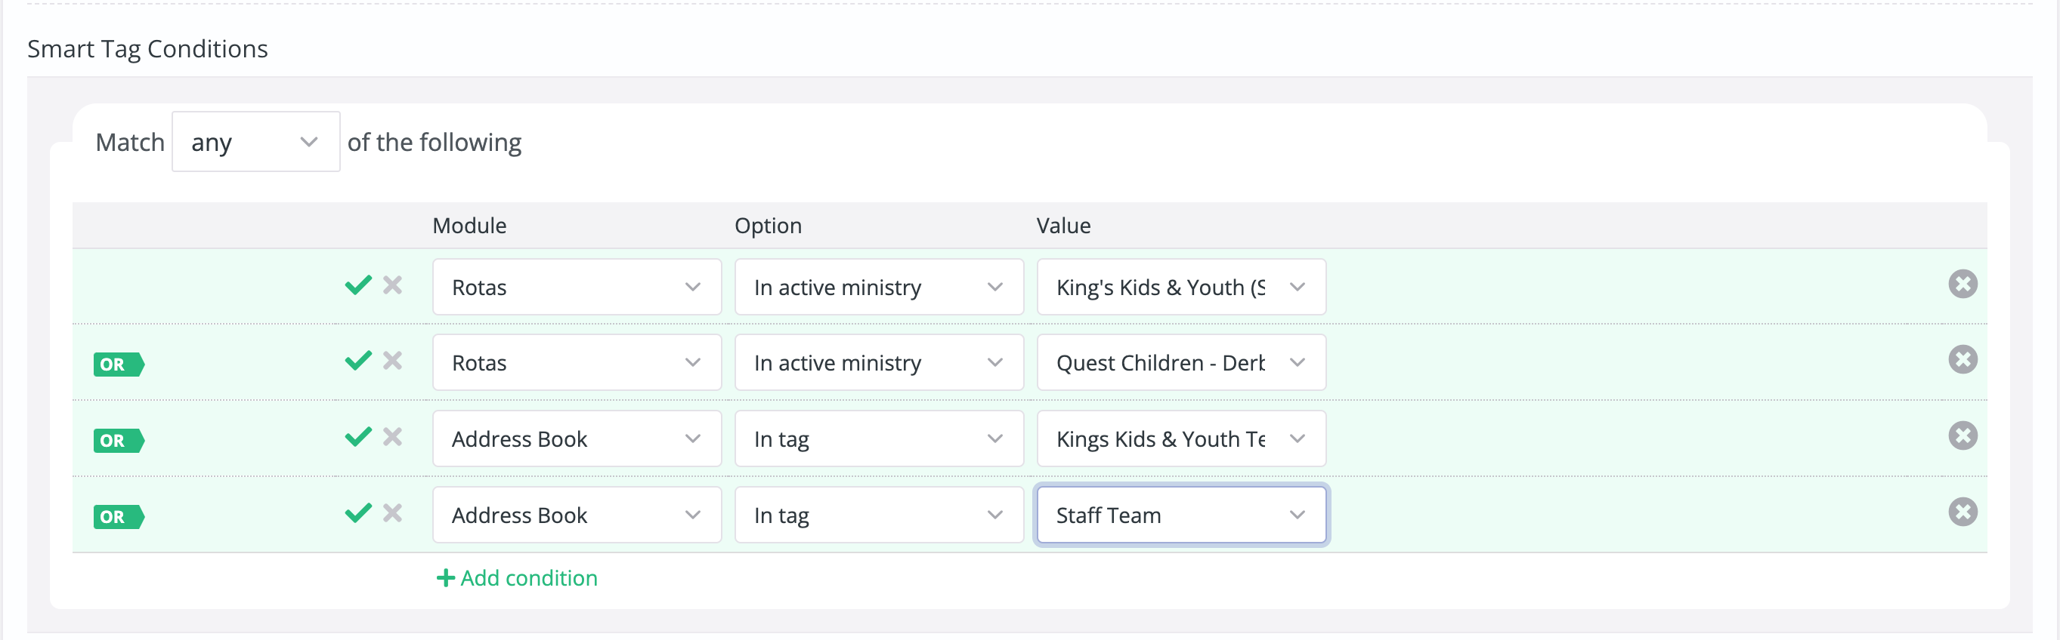Remove the Quest Children condition row
The height and width of the screenshot is (640, 2060).
1963,359
